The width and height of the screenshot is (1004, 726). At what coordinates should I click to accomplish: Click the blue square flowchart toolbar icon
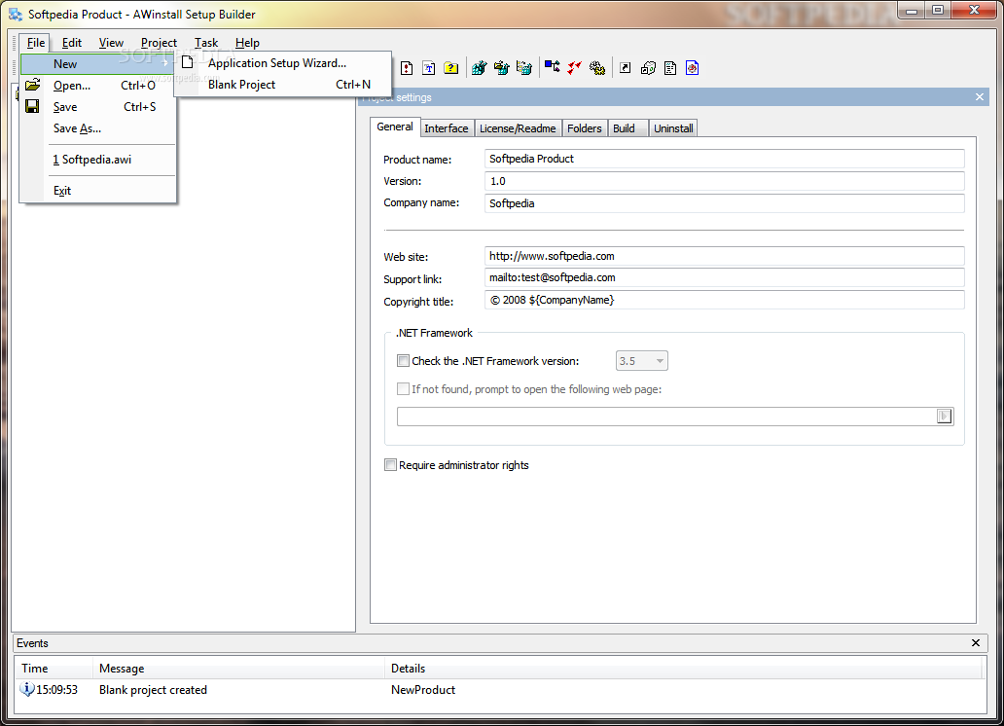click(552, 66)
